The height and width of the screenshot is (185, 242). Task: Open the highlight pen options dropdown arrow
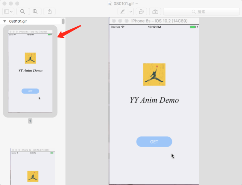131,11
